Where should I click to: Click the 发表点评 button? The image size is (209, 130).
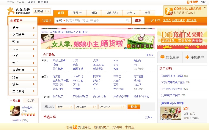170,57
